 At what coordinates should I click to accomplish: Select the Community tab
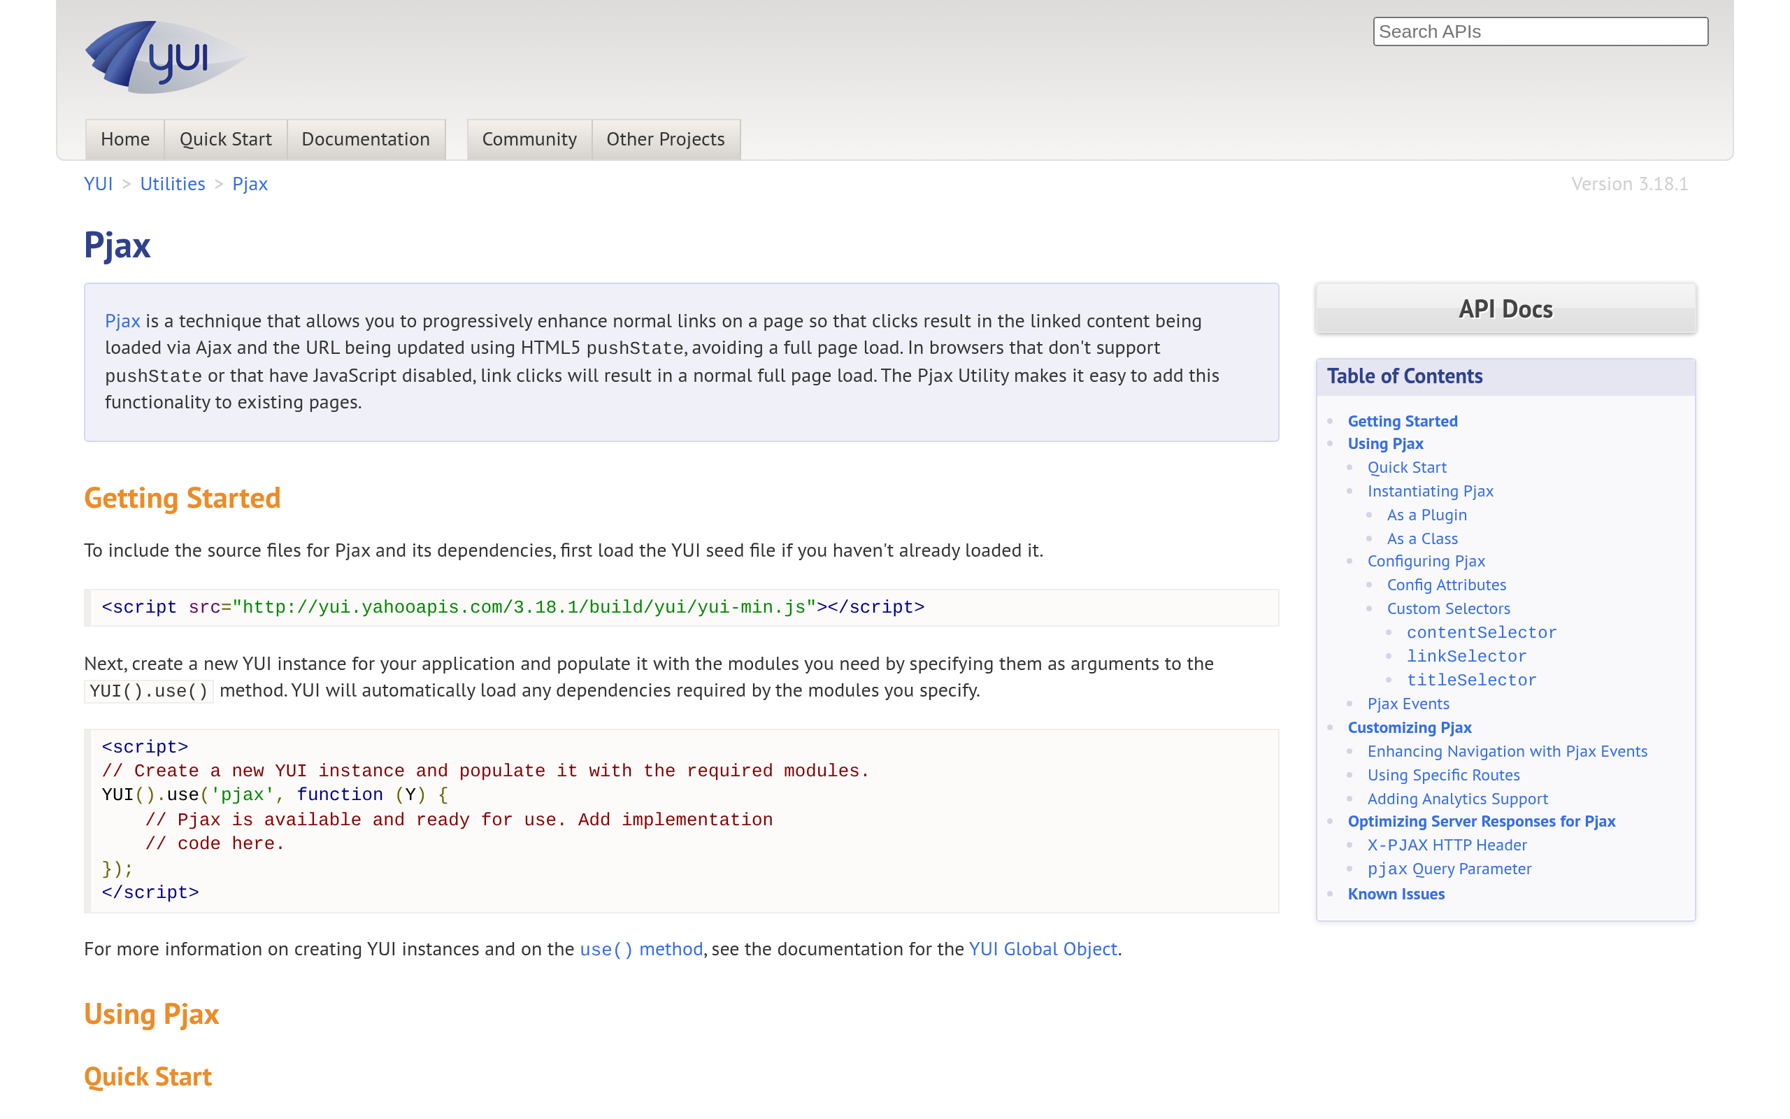[x=529, y=139]
